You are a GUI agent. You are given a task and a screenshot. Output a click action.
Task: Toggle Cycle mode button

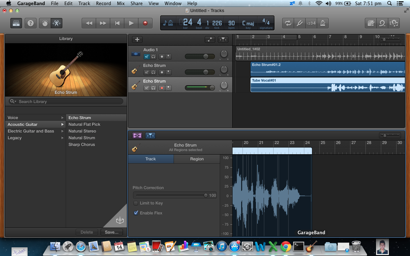[288, 23]
